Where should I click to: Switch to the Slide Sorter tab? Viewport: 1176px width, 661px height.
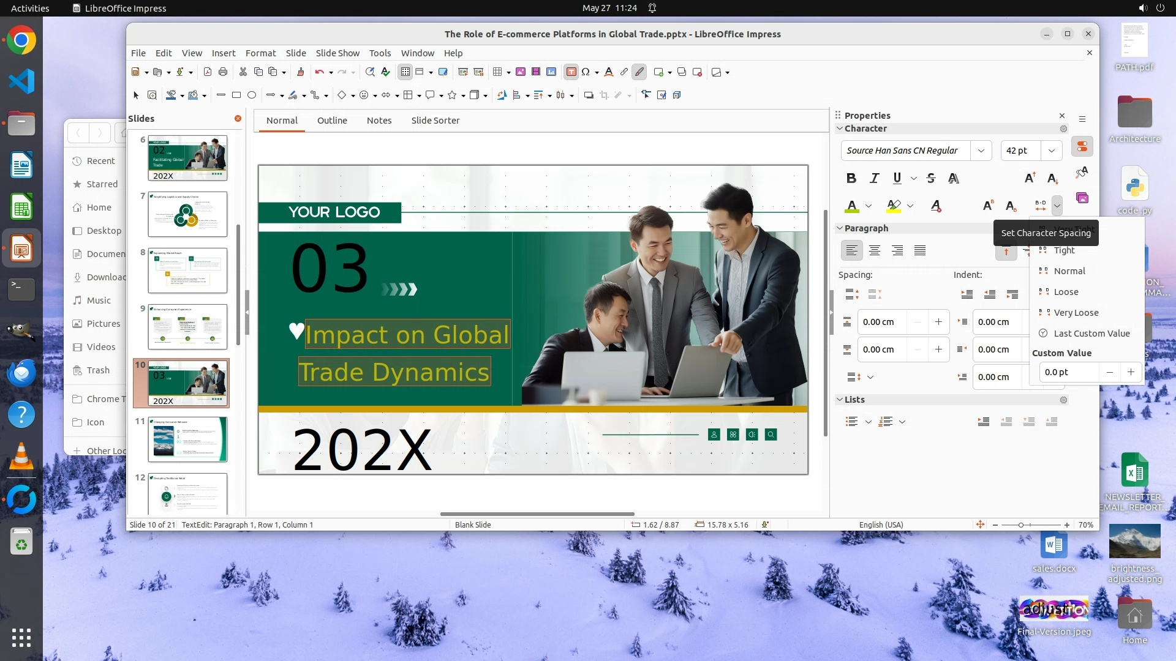[435, 121]
